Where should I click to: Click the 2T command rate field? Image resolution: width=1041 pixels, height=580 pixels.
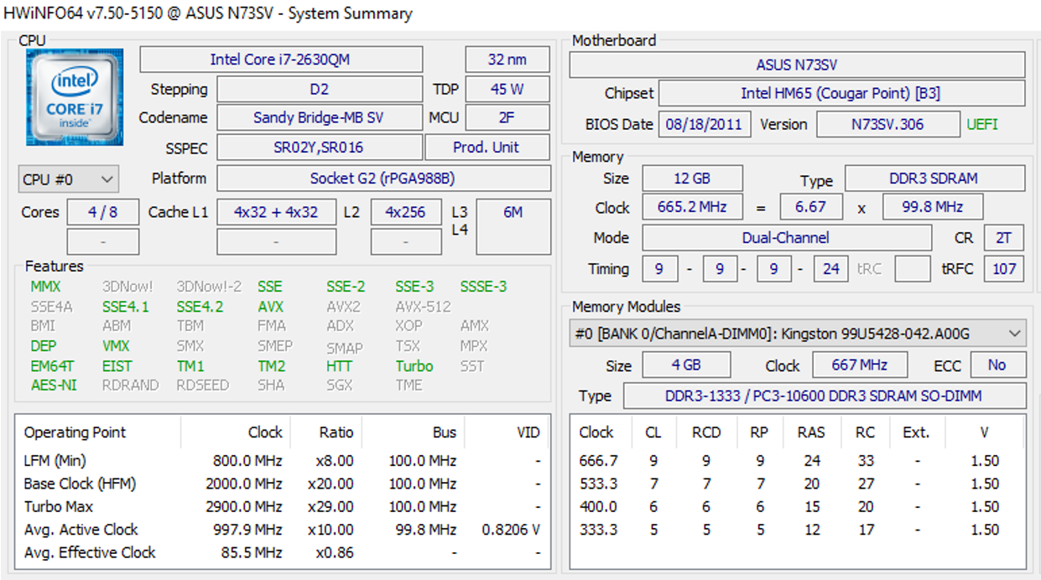(1004, 238)
